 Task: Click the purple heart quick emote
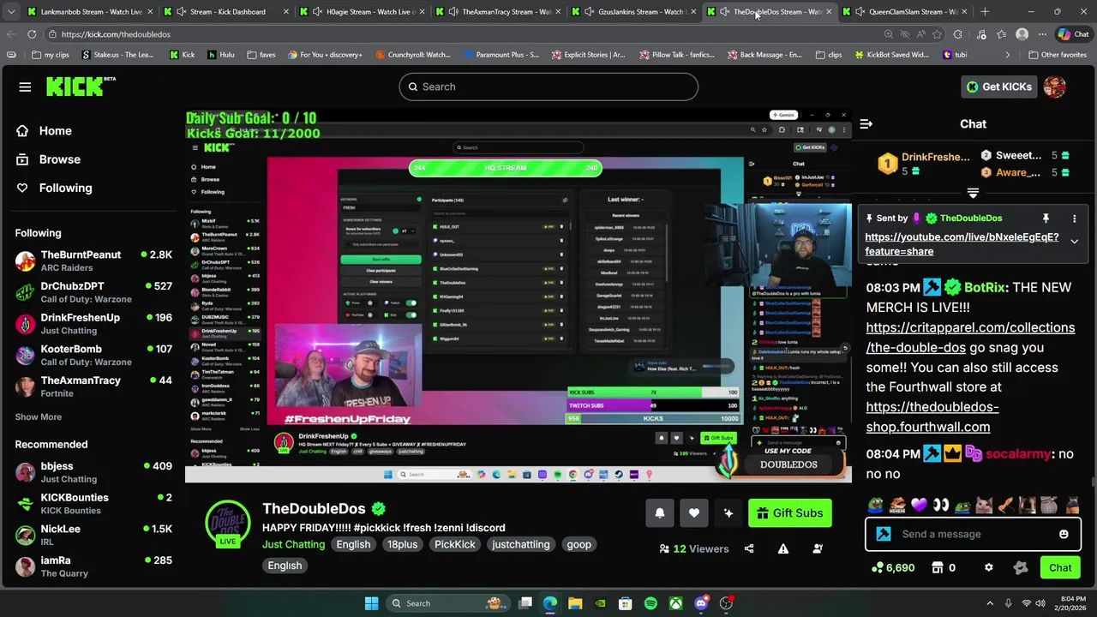click(919, 506)
